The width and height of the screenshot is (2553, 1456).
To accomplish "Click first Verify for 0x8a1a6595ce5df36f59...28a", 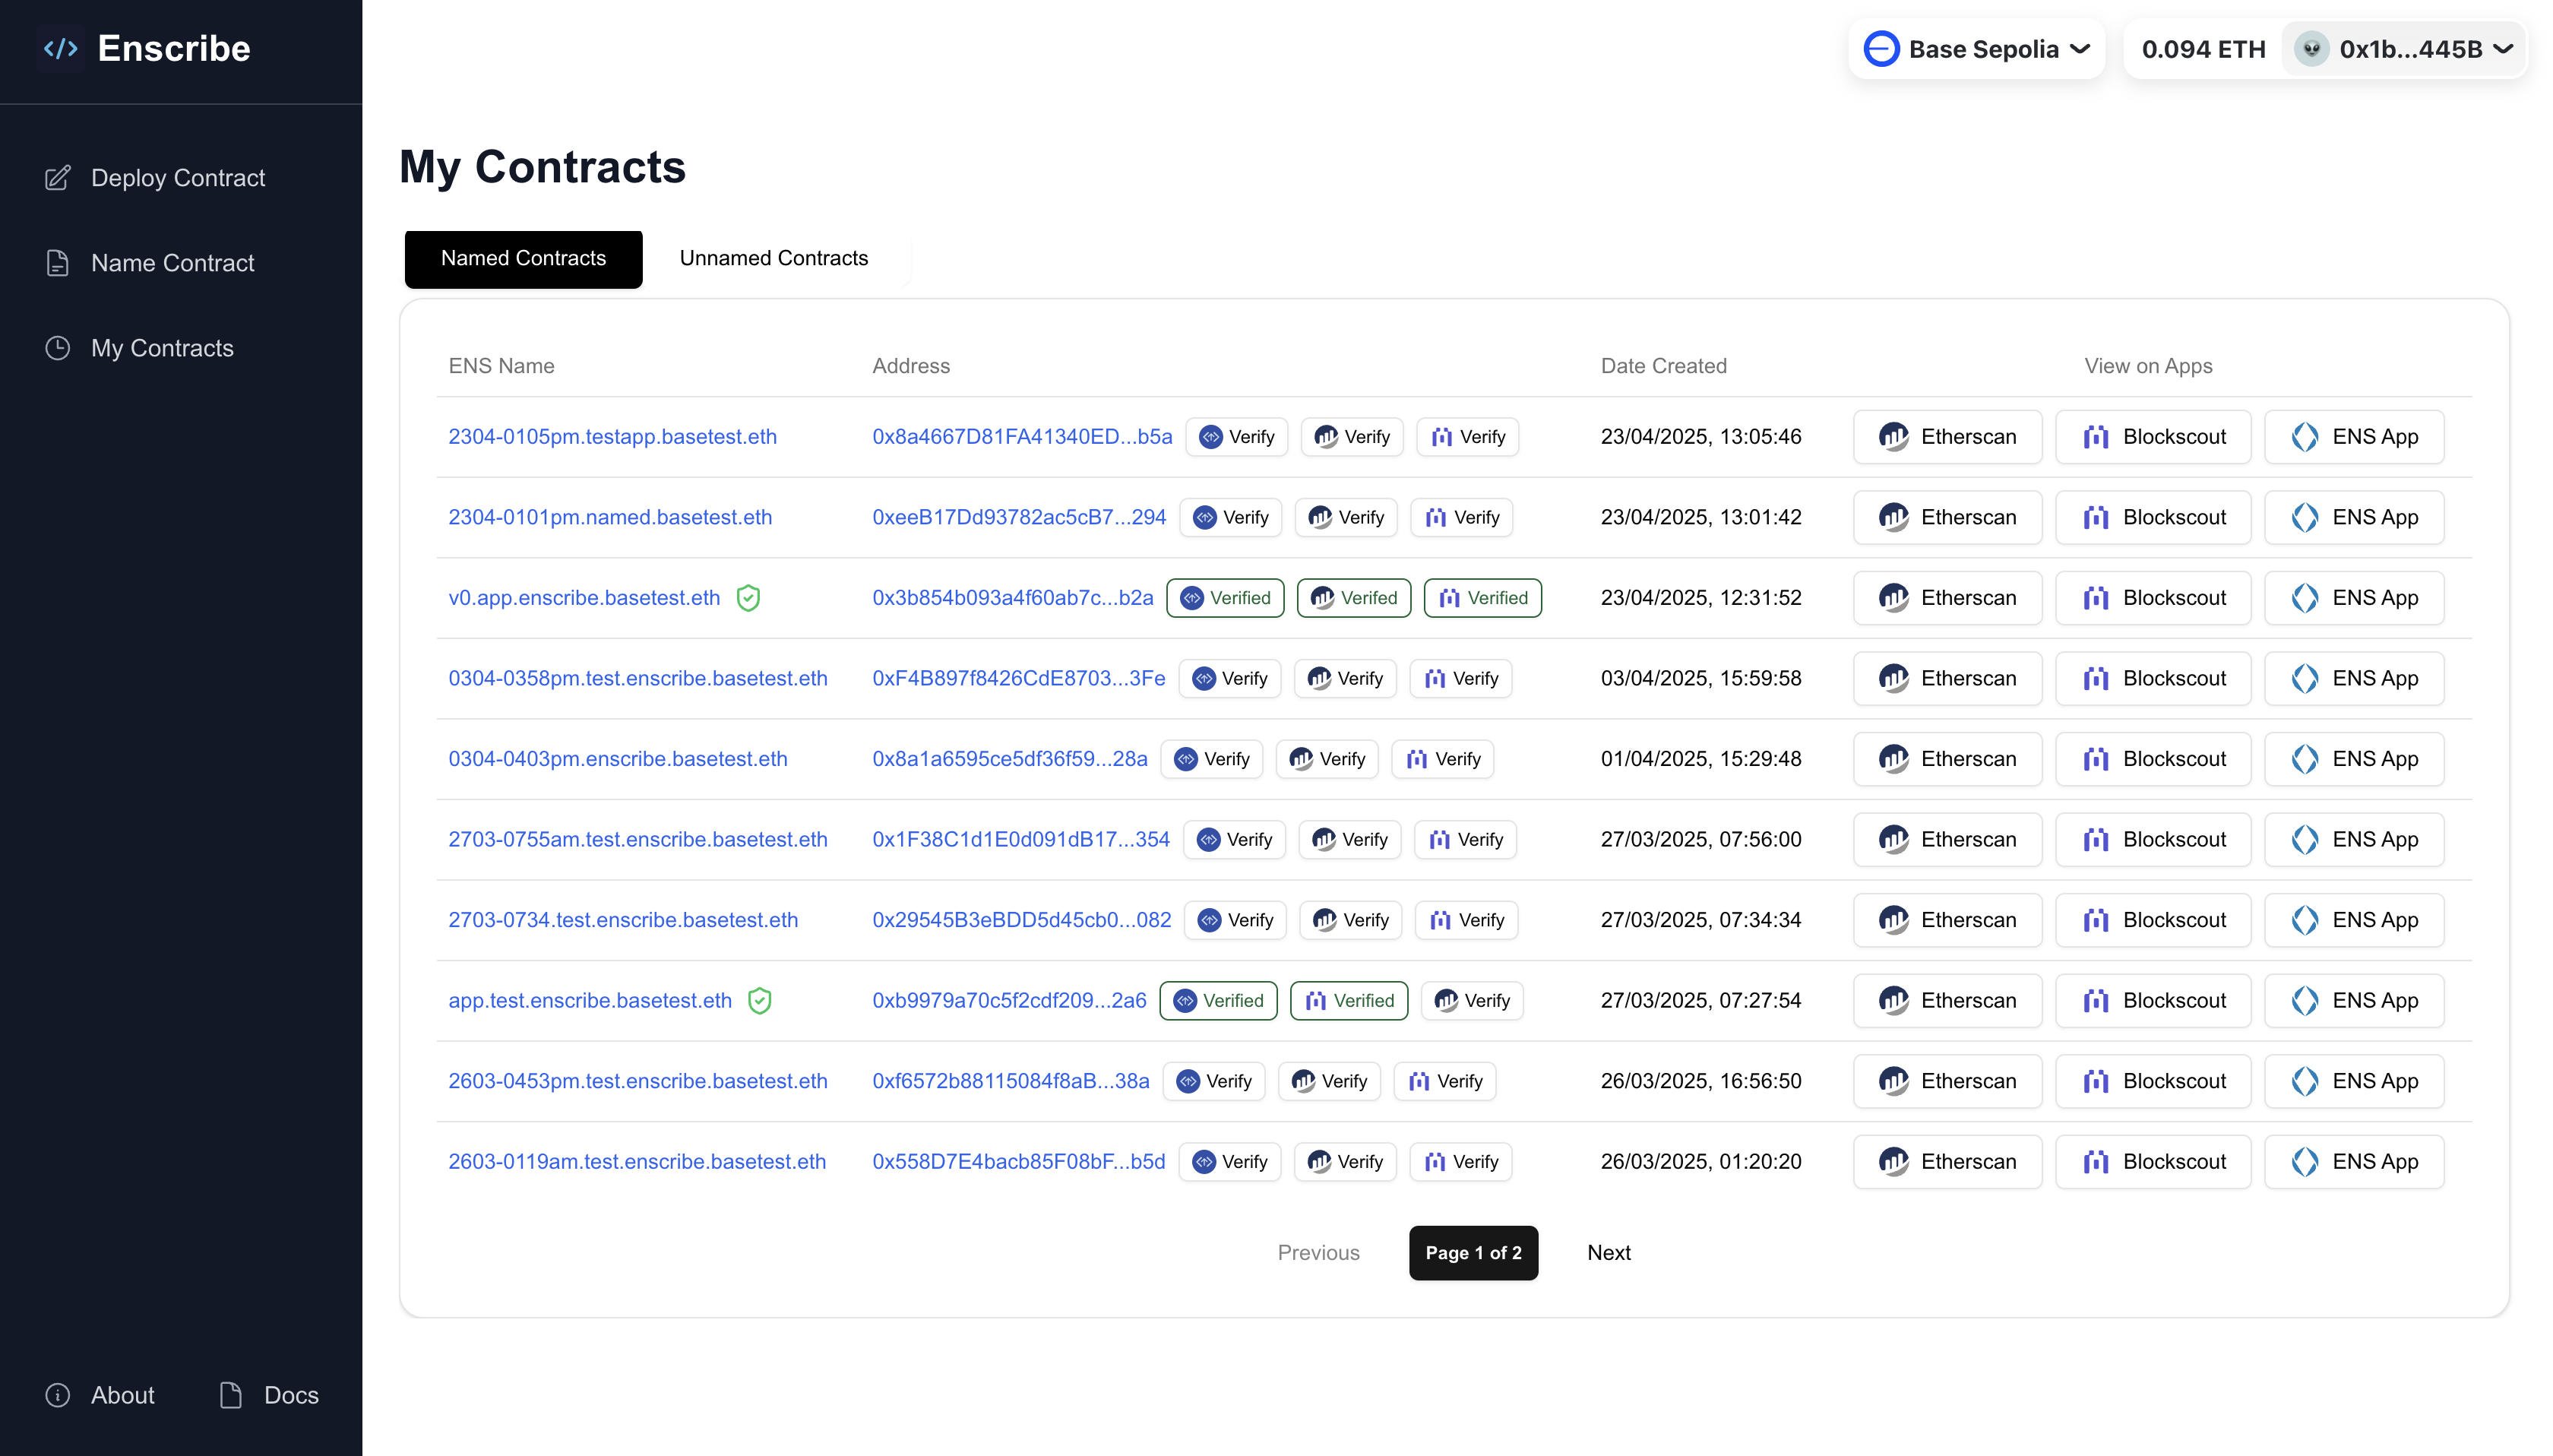I will pyautogui.click(x=1211, y=759).
